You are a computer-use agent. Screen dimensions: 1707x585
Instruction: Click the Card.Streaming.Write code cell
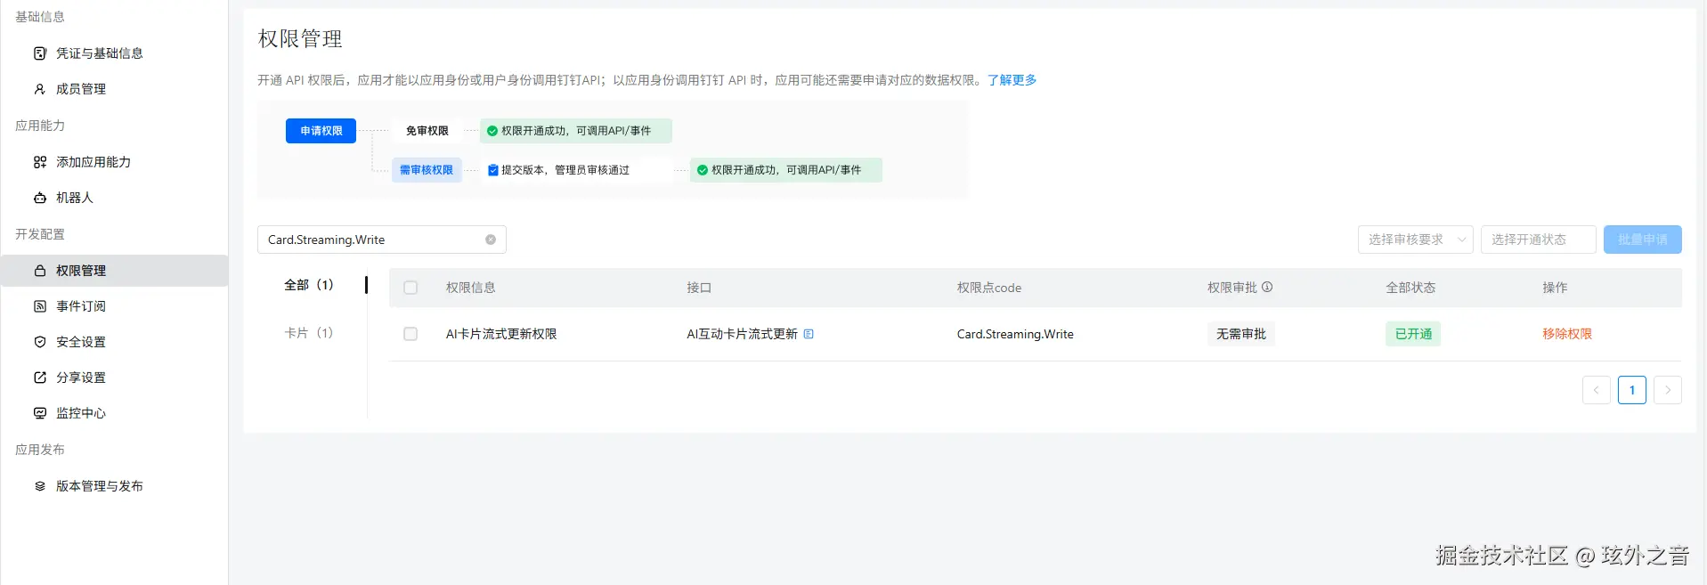pos(1015,334)
